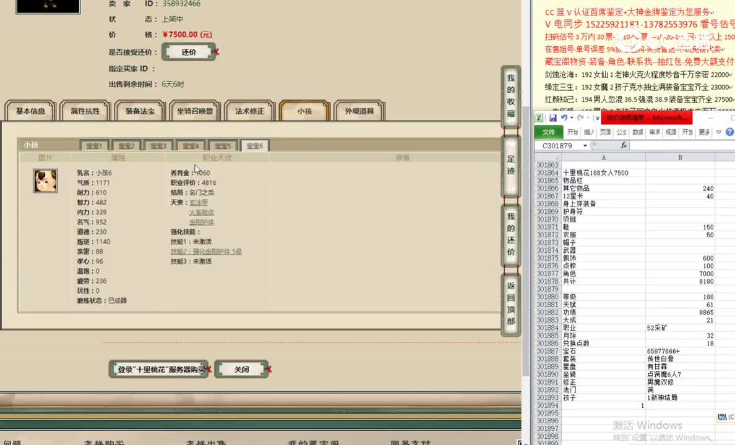Click the 关闭 close button at the bottom
Viewport: 735px width, 445px height.
point(241,369)
